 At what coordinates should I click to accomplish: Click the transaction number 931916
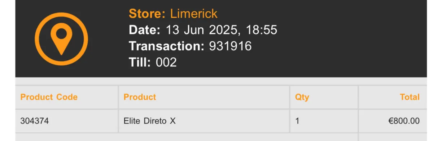pos(230,46)
